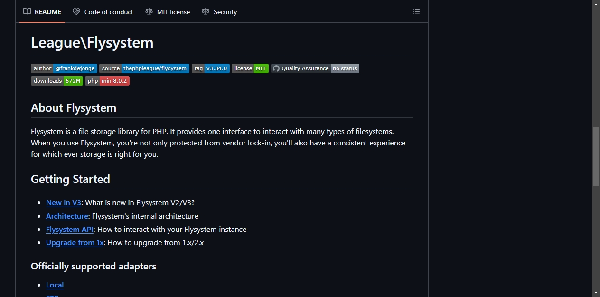This screenshot has width=600, height=297.
Task: Click the license MIT badge
Action: point(250,68)
